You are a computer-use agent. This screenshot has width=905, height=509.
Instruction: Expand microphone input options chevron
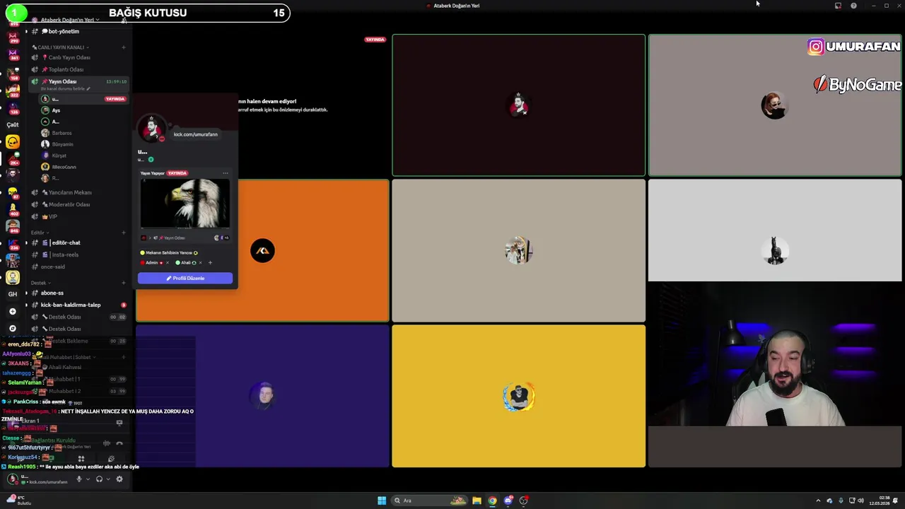click(88, 479)
